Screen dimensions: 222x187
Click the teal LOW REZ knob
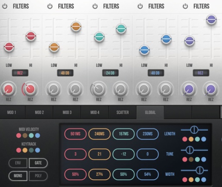(98, 89)
